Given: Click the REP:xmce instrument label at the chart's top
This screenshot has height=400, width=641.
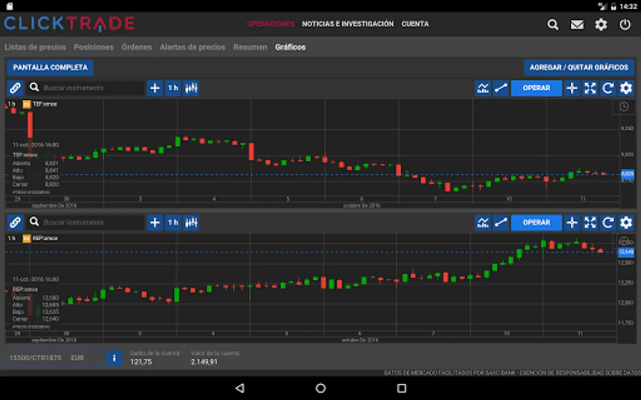Looking at the screenshot, I should click(45, 238).
